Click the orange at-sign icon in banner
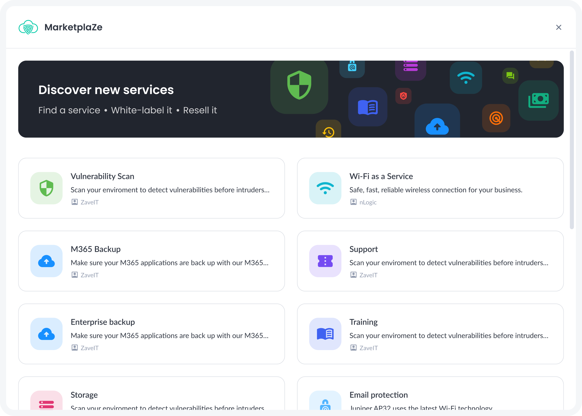 [x=496, y=118]
